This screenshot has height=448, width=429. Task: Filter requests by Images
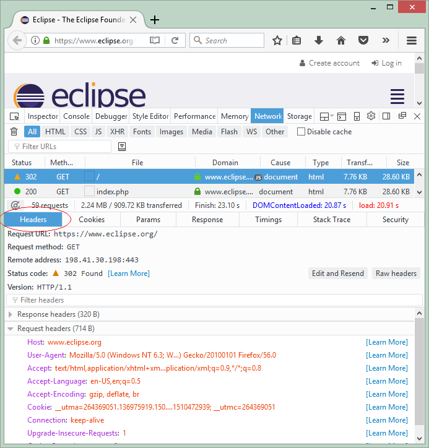pos(171,132)
